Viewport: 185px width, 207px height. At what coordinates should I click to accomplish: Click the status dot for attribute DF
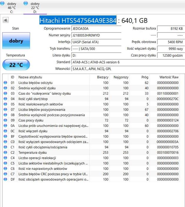point(5,179)
